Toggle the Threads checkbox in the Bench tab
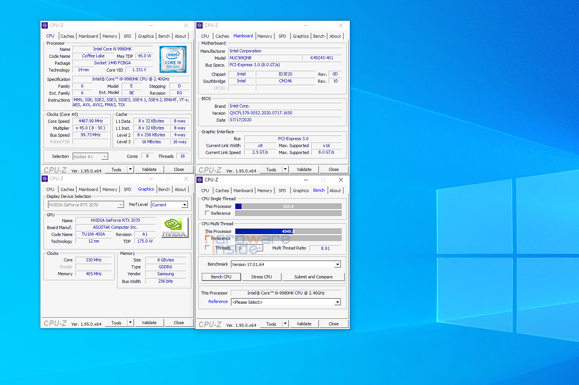This screenshot has width=579, height=385. pos(207,248)
